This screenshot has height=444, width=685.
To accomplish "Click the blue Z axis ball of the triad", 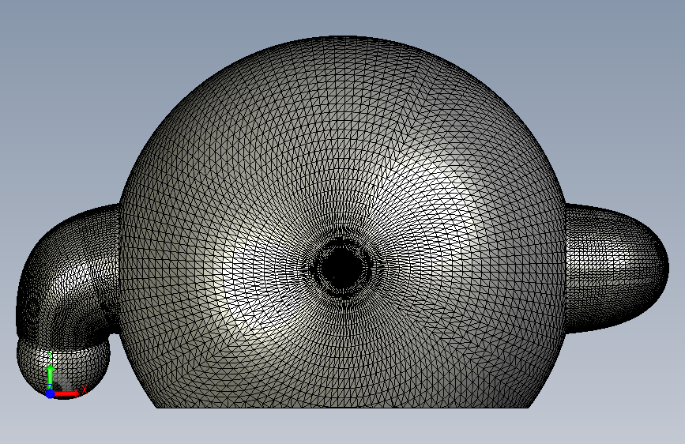I will [x=51, y=393].
